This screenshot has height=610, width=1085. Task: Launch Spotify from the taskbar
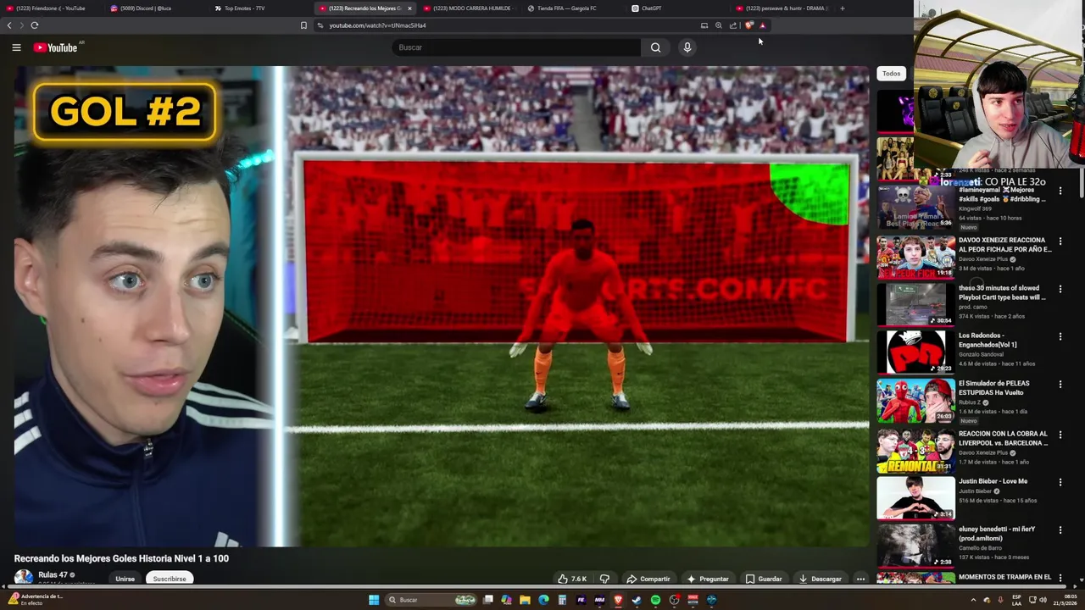click(x=655, y=600)
